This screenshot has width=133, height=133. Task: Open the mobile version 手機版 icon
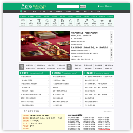(x=99, y=6)
